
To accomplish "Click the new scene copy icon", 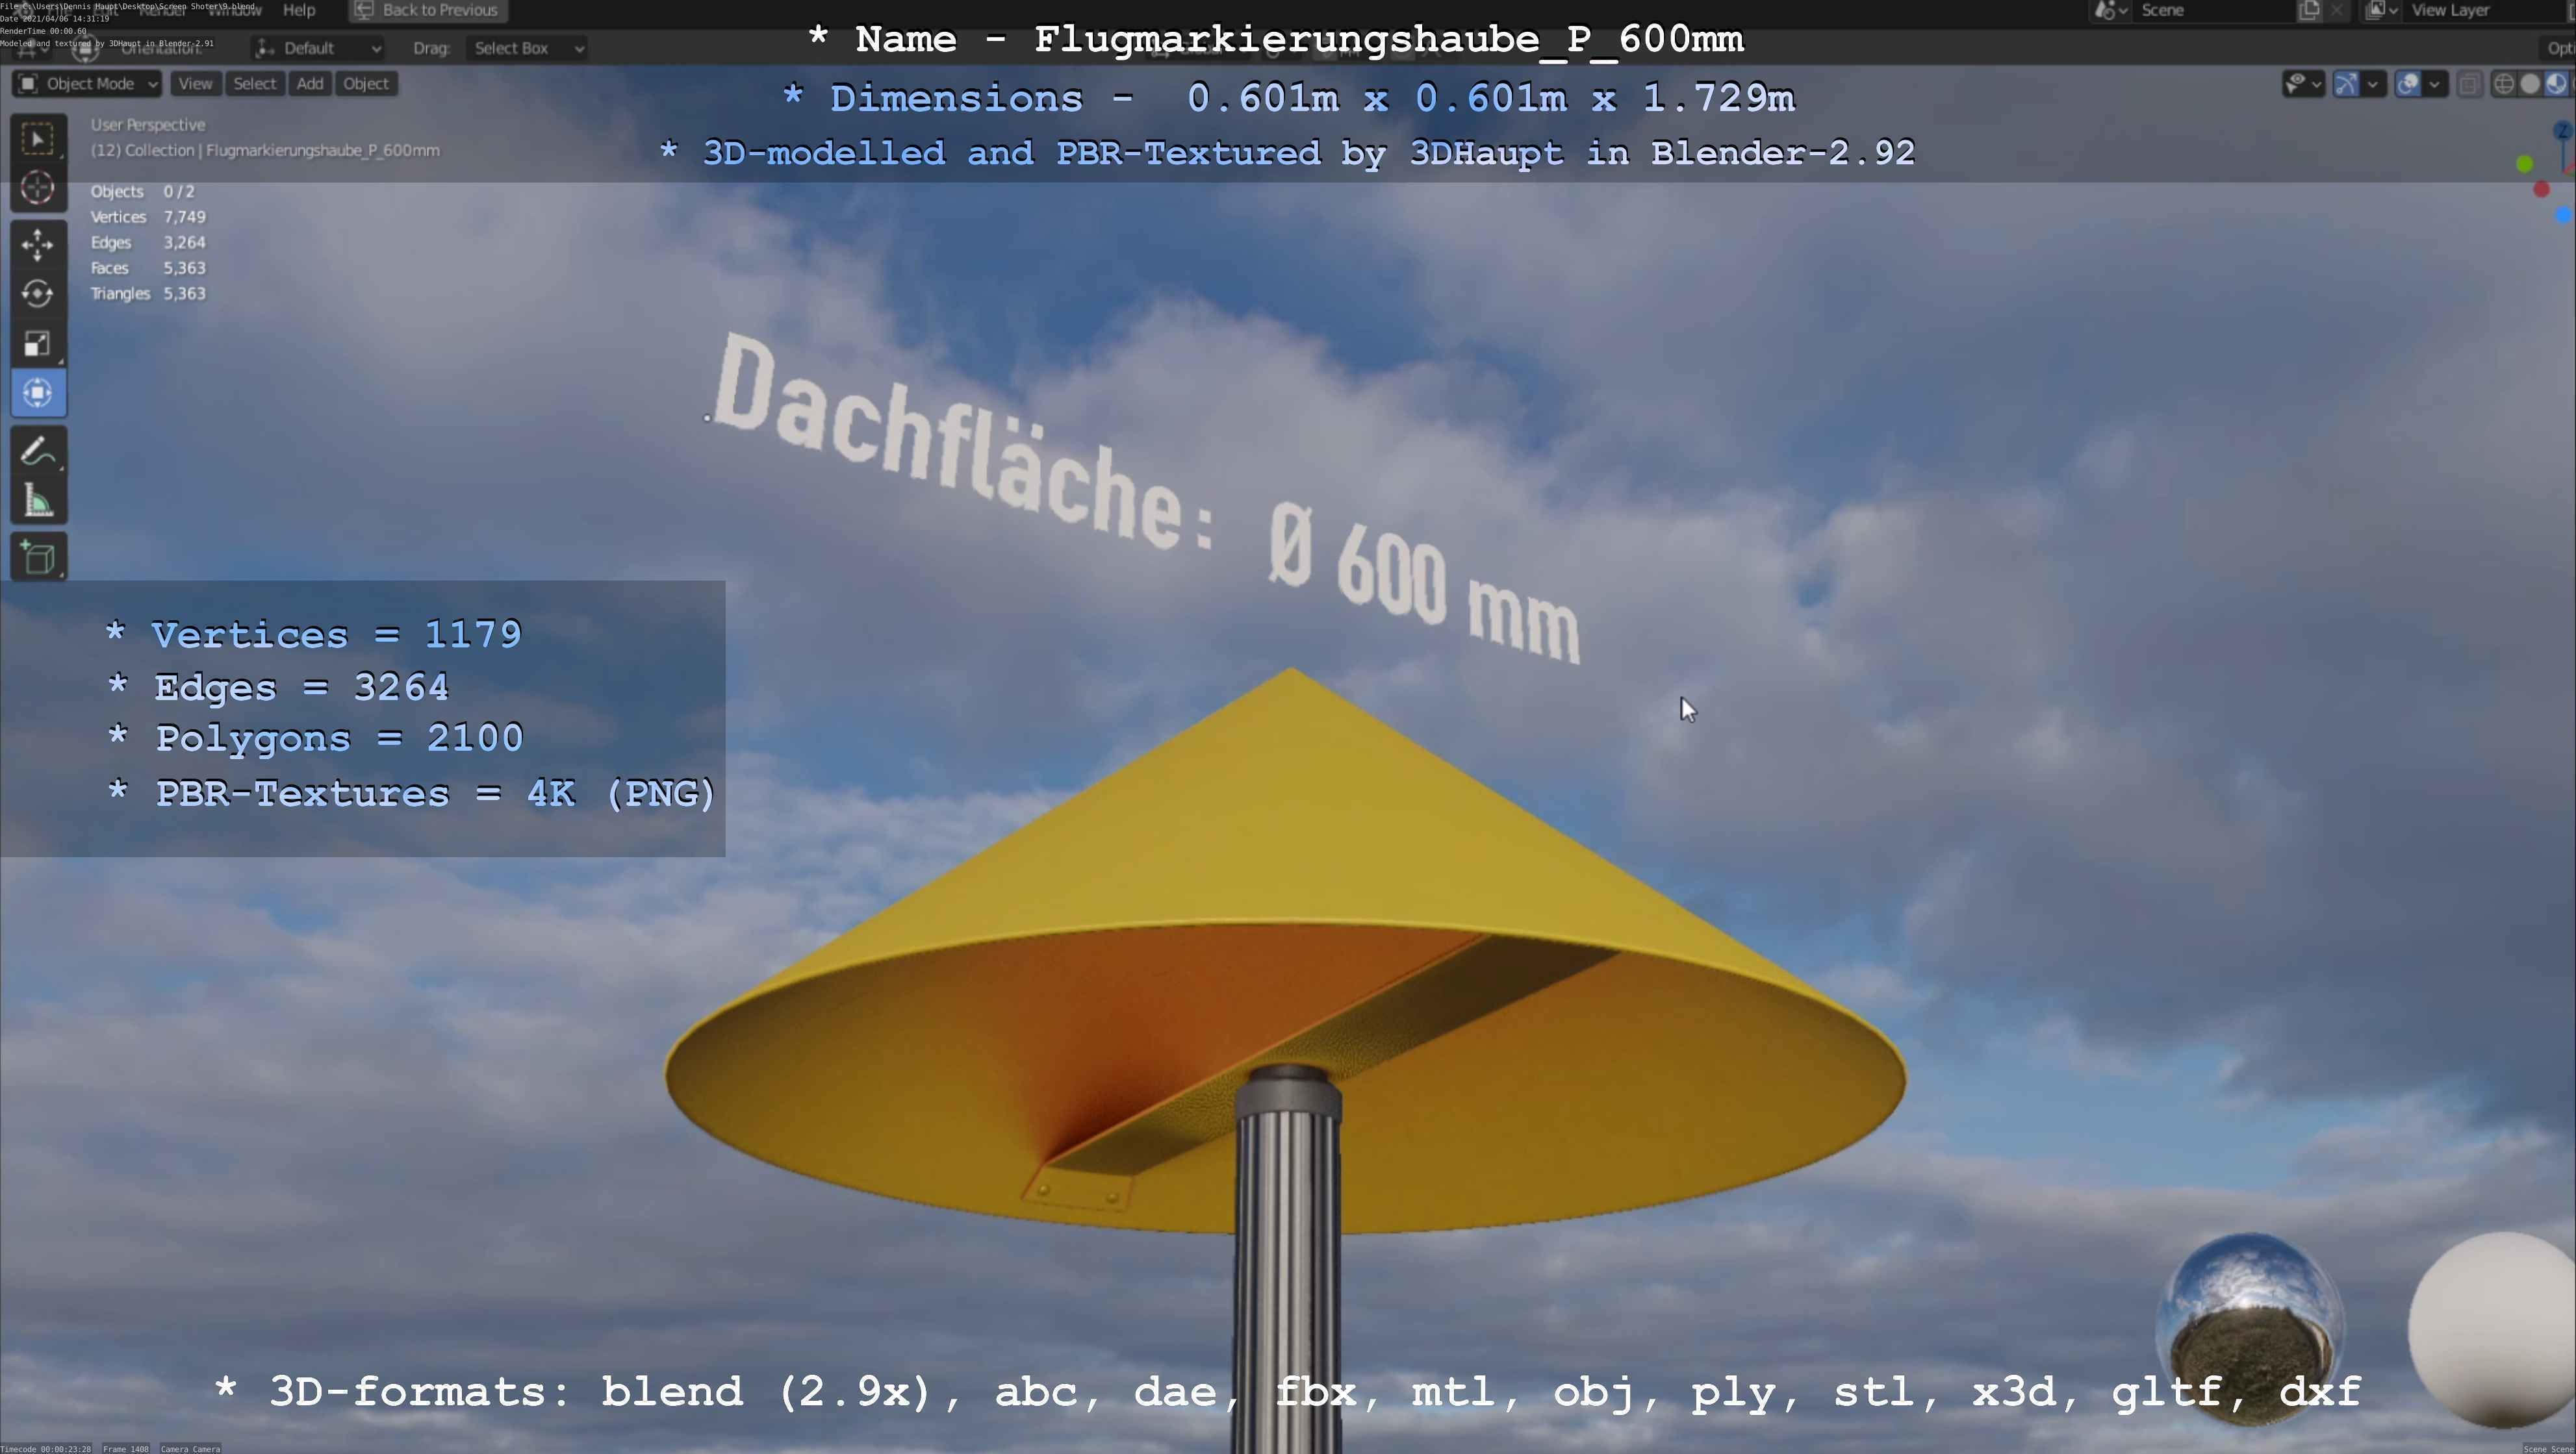I will pyautogui.click(x=2310, y=10).
